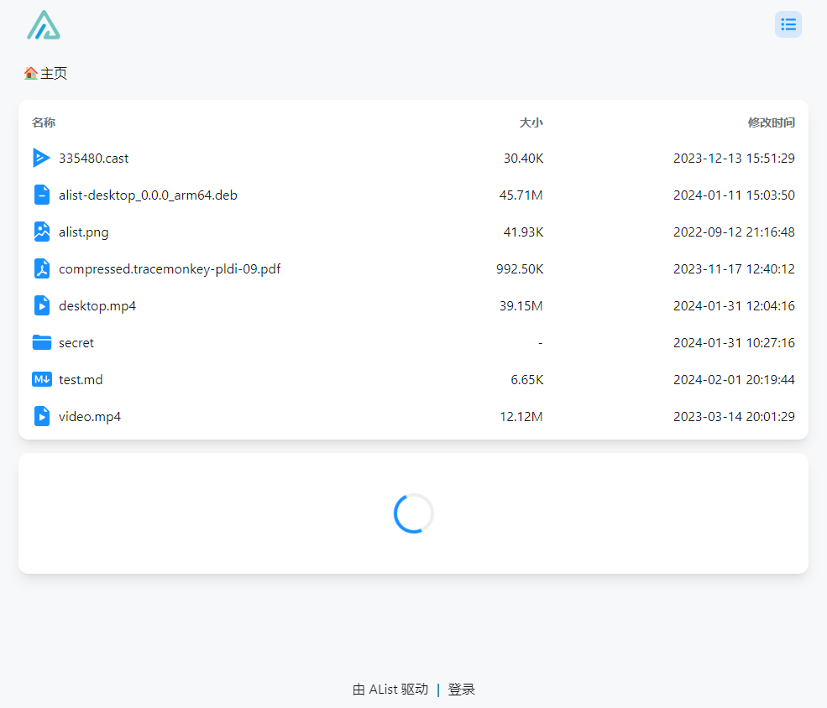827x708 pixels.
Task: Open the 由 AList 驱动 footer link
Action: point(390,690)
